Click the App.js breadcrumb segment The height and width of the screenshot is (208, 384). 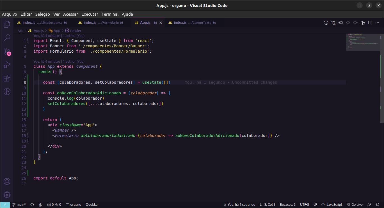(x=36, y=31)
